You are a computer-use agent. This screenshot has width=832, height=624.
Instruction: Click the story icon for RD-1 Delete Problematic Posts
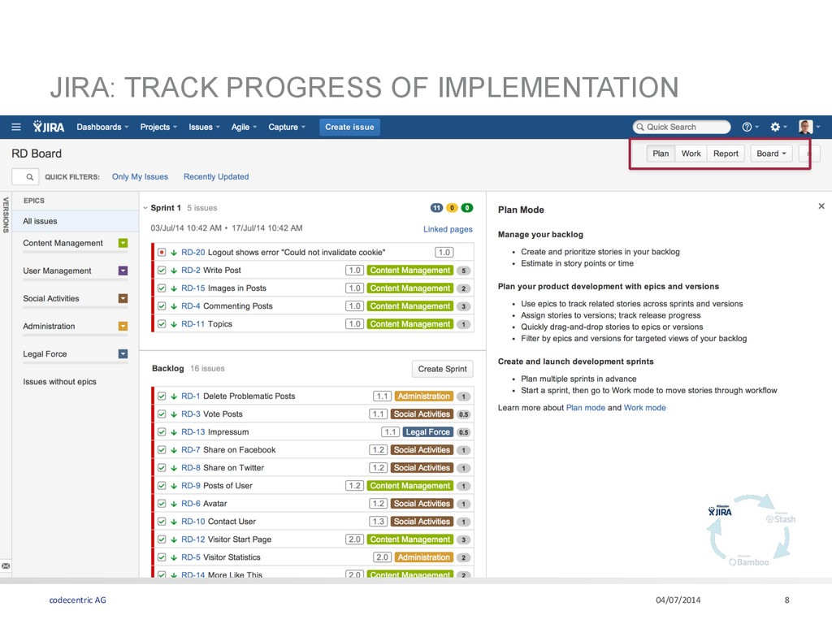[162, 396]
